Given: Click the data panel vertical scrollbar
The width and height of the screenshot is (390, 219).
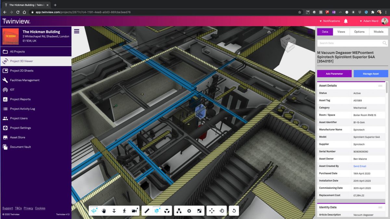Looking at the screenshot, I should click(387, 88).
